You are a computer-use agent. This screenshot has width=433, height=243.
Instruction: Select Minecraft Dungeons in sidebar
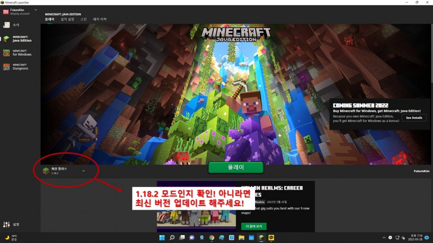tap(16, 67)
